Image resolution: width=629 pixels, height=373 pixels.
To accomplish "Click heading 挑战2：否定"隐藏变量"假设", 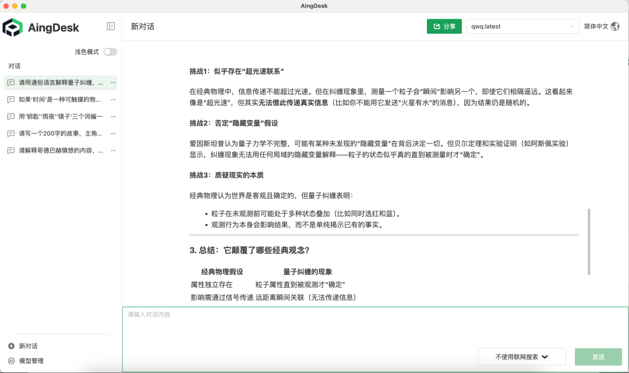I will 234,123.
